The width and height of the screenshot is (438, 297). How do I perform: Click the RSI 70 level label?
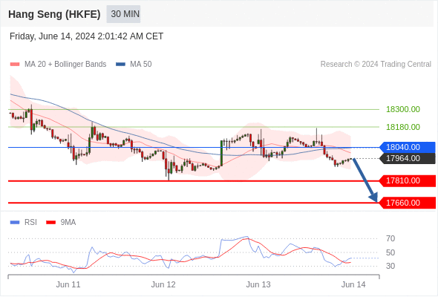[x=390, y=238]
